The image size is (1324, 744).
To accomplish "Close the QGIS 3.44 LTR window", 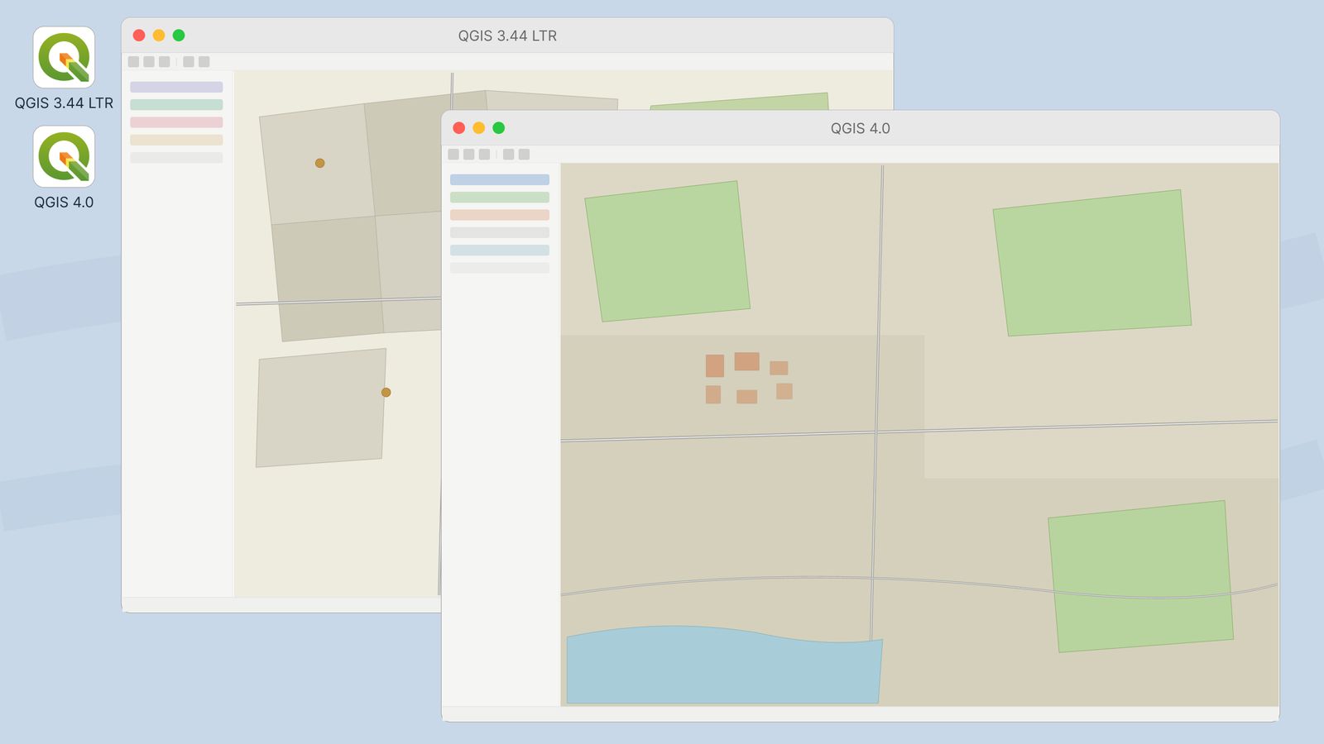I will pos(139,36).
